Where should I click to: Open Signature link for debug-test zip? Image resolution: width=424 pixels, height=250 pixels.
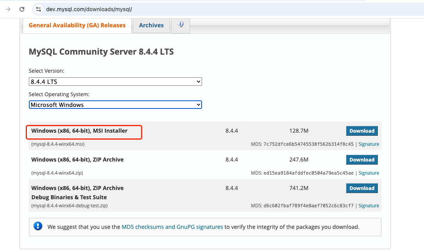click(x=369, y=206)
